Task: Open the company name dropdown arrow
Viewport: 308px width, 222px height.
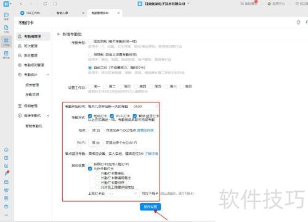Action: click(x=188, y=4)
